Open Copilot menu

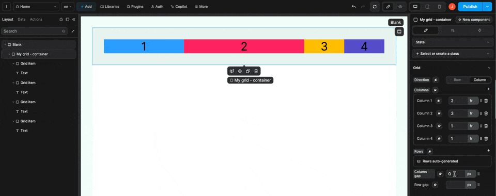(x=179, y=7)
